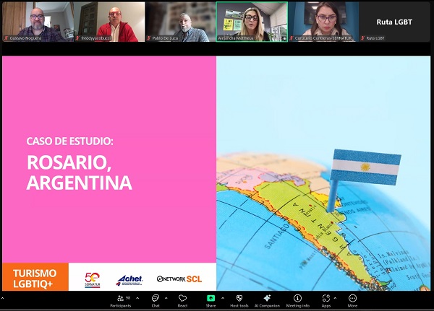Screen dimensions: 434x311
Task: Select Alejandra Mattheus's highlighted video tile
Action: pyautogui.click(x=252, y=21)
